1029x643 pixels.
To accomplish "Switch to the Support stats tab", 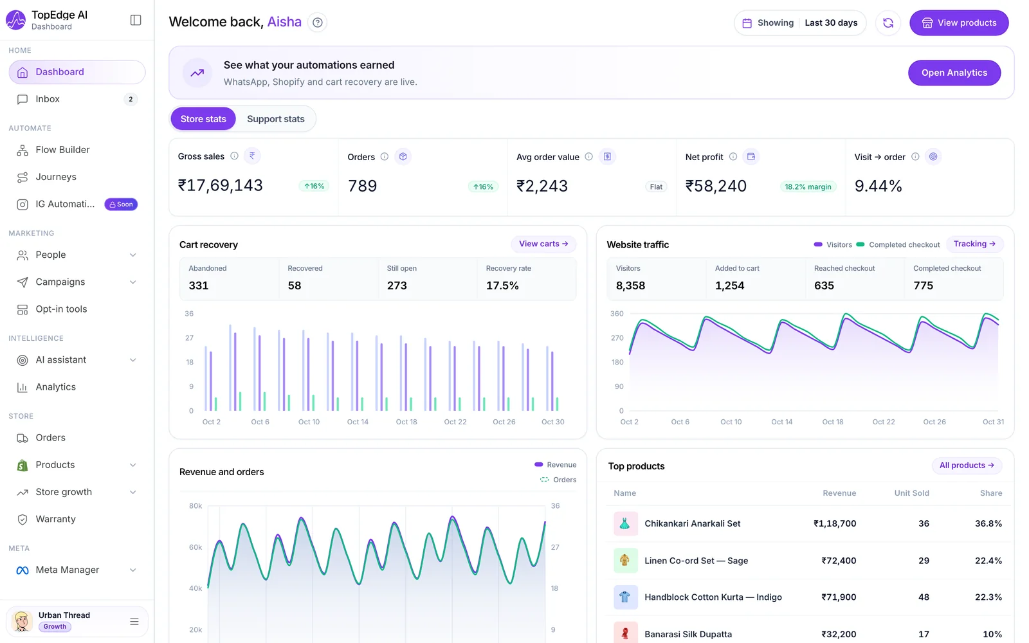I will click(276, 119).
